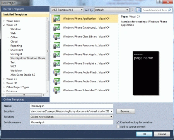This screenshot has height=140, width=174.
Task: Select the Windows Phone Audio Playback icon
Action: point(57,72)
